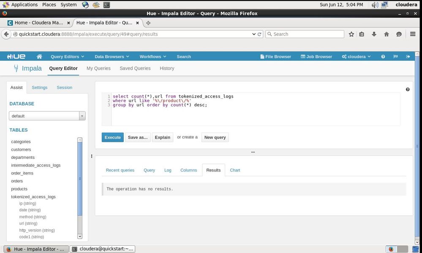This screenshot has height=253, width=422.
Task: Click the Hue help question mark icon
Action: point(383,57)
